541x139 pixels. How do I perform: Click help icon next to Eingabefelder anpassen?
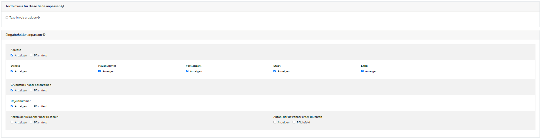click(x=44, y=35)
